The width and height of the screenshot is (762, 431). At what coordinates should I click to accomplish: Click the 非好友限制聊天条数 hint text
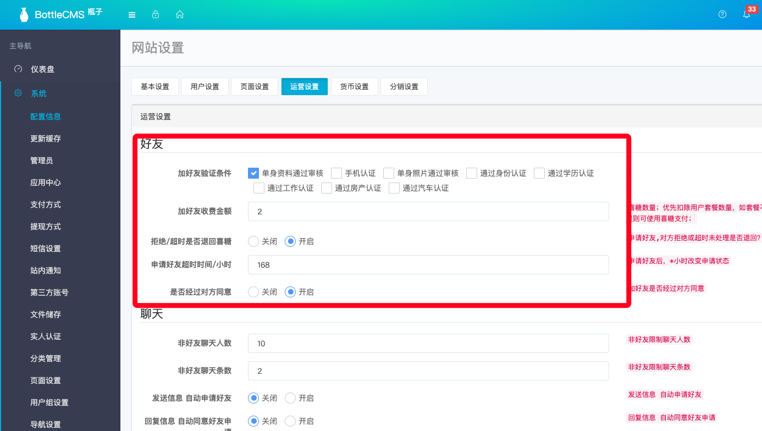[659, 367]
